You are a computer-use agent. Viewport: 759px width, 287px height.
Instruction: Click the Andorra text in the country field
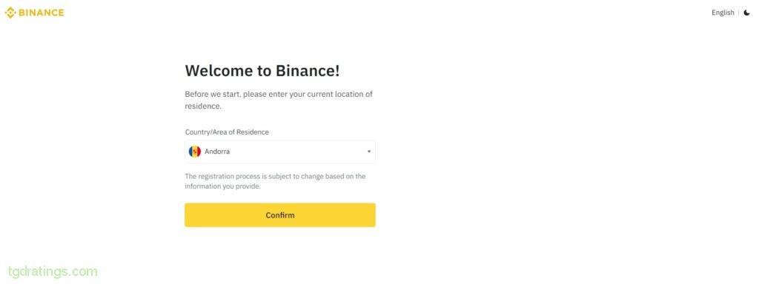click(x=217, y=151)
